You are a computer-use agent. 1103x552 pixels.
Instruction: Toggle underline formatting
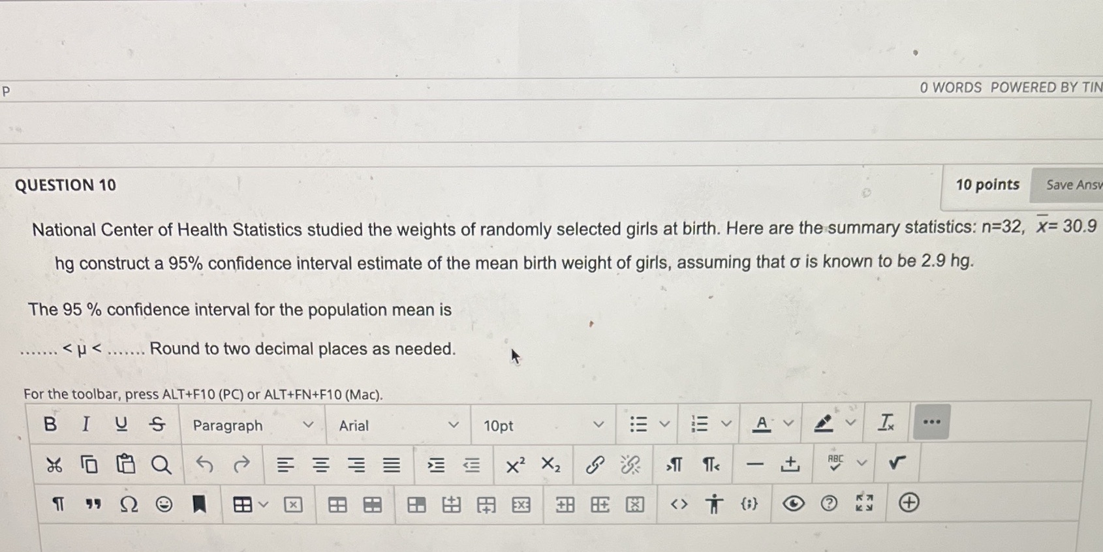tap(121, 424)
